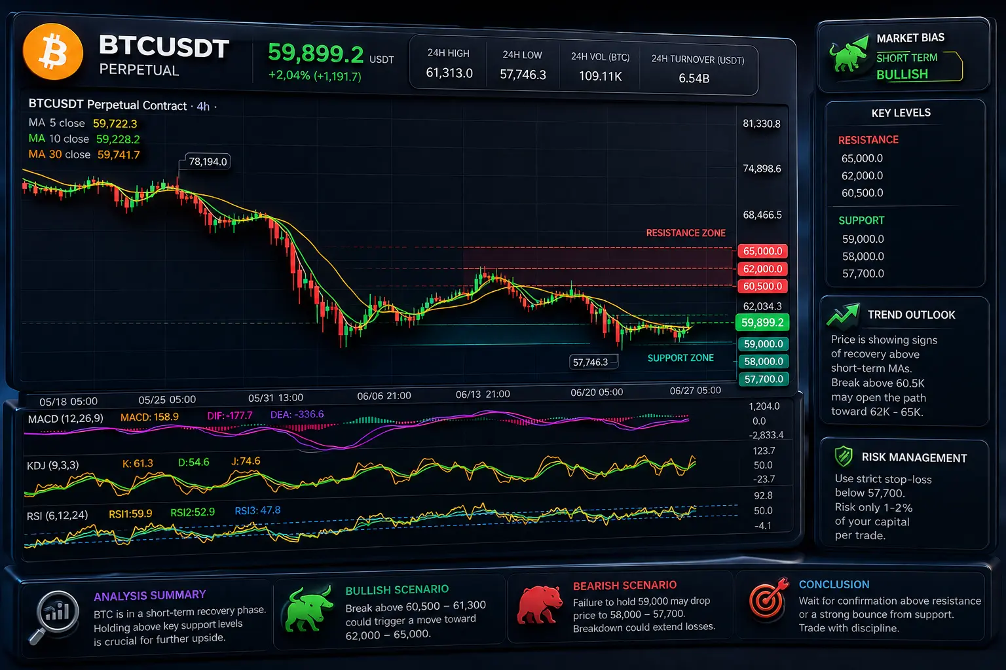Select the MA 30 close legend entry

84,154
